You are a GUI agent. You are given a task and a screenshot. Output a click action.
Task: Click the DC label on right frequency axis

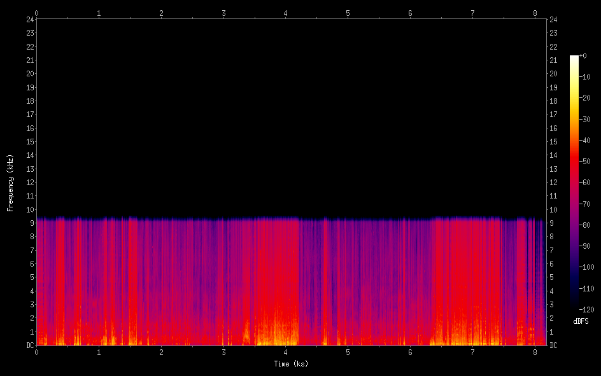point(554,345)
